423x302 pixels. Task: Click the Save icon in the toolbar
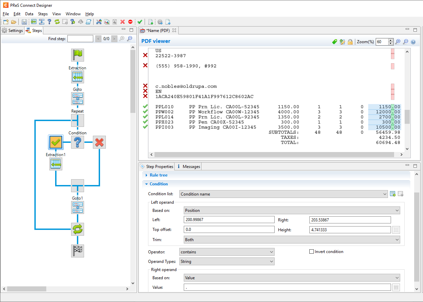coord(24,22)
